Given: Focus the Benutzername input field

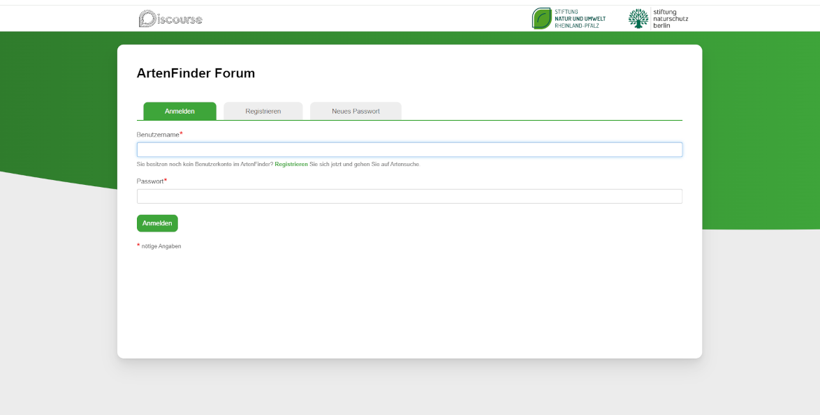Looking at the screenshot, I should pyautogui.click(x=409, y=150).
